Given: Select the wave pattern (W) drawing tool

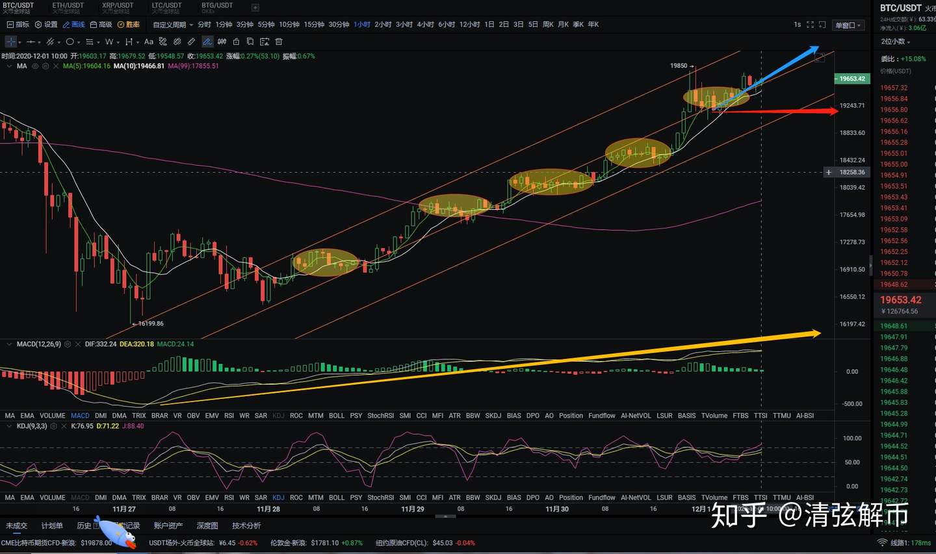Looking at the screenshot, I should pos(109,42).
